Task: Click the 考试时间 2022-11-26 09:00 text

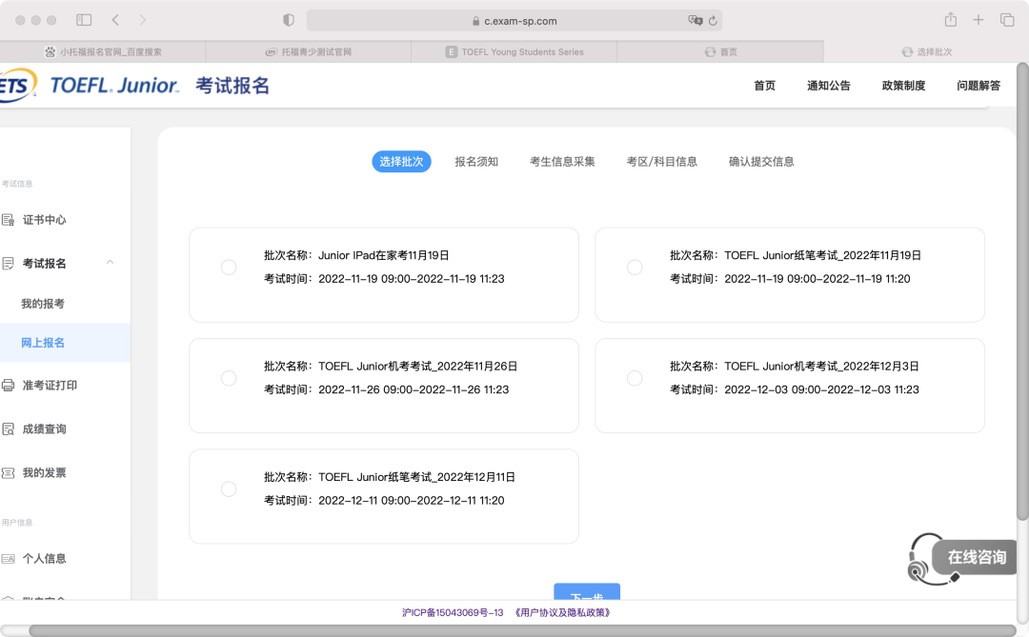Action: [386, 389]
